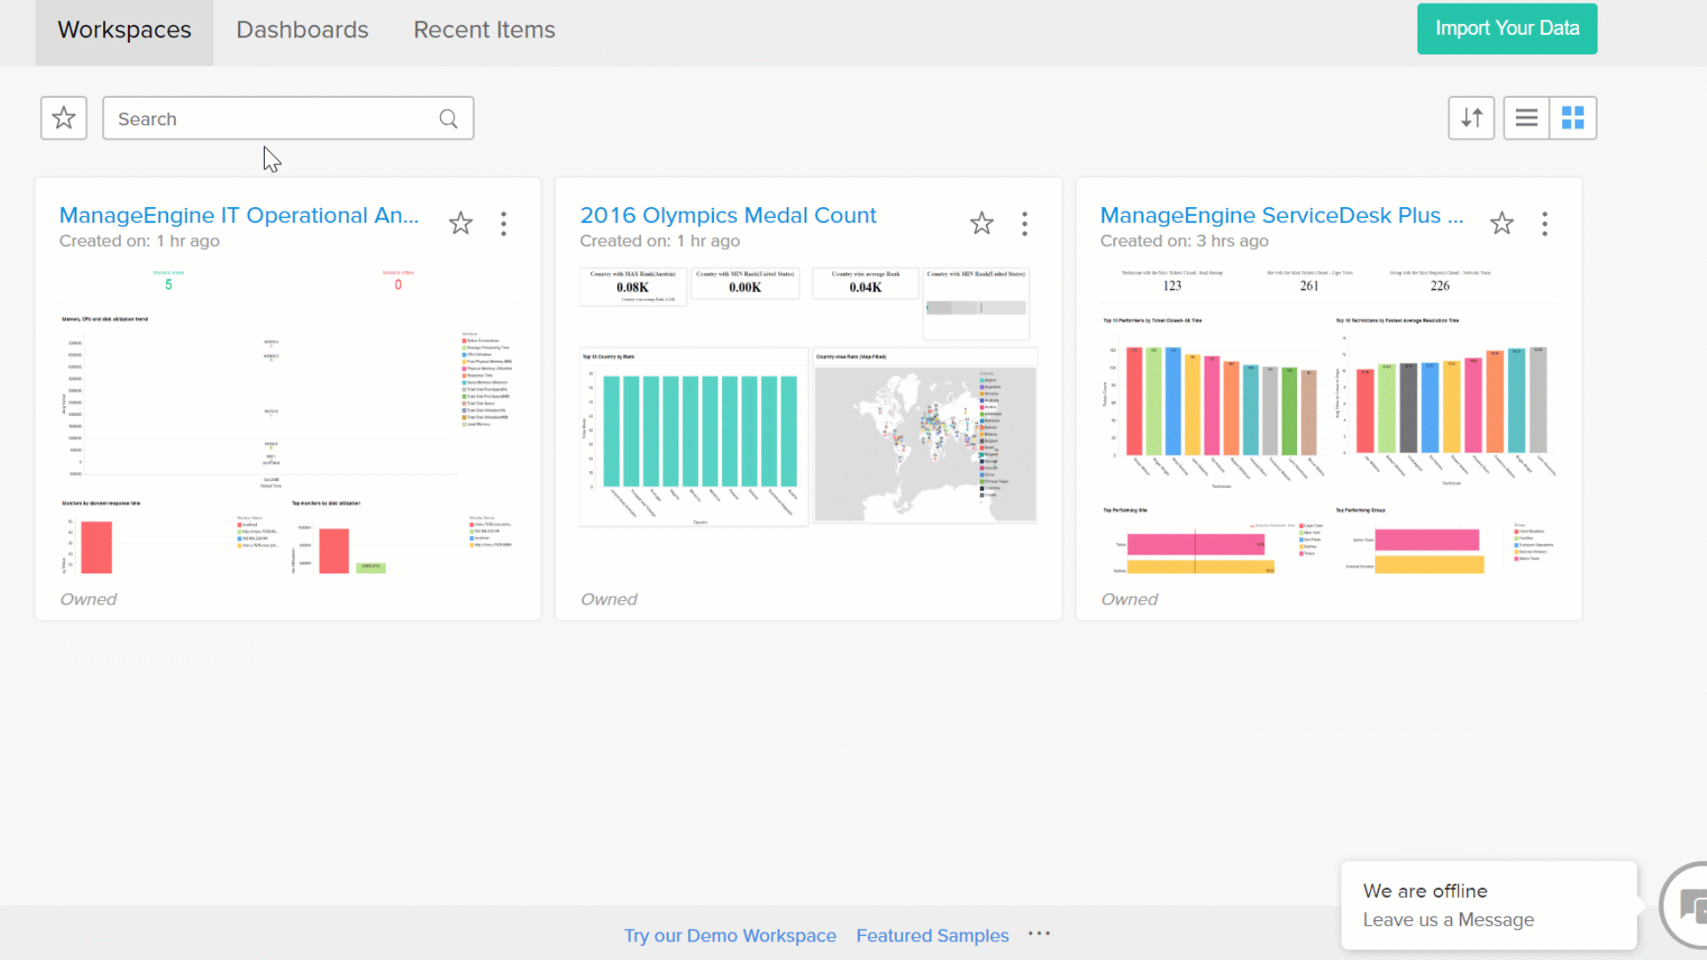Open ManageEngine ServiceDesk Plus workspace title
This screenshot has height=960, width=1707.
click(x=1281, y=216)
